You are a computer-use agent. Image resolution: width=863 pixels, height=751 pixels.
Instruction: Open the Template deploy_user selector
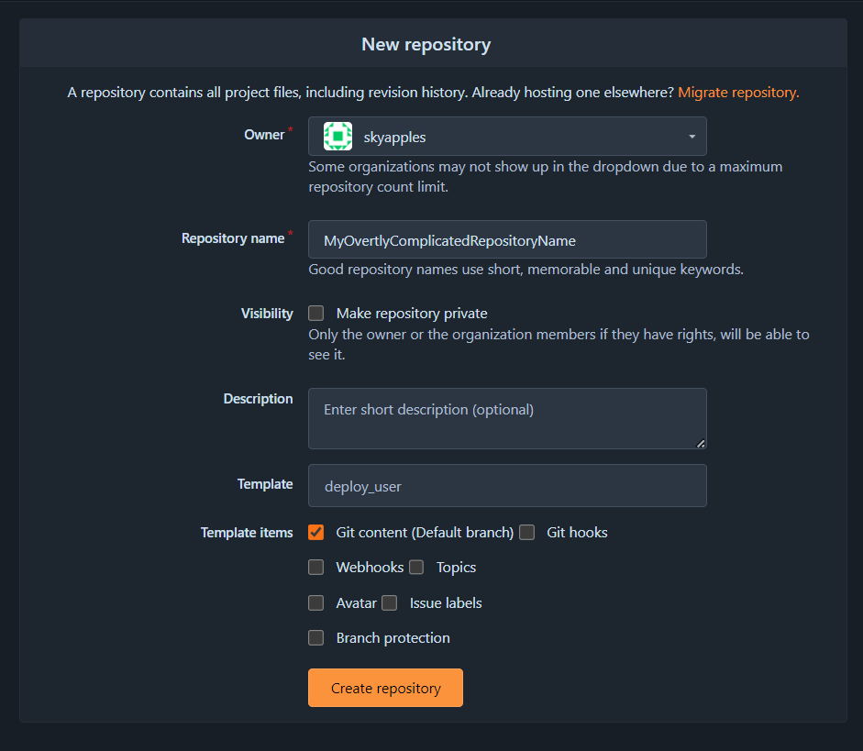(x=507, y=485)
